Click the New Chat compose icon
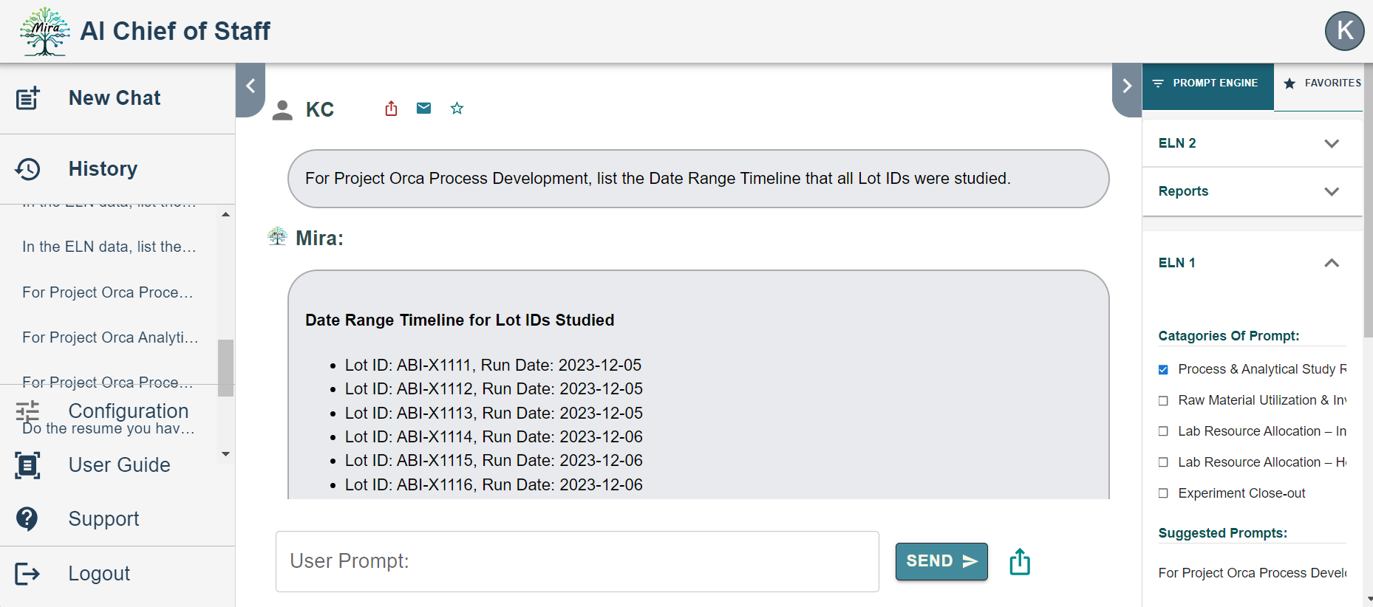 [x=28, y=98]
